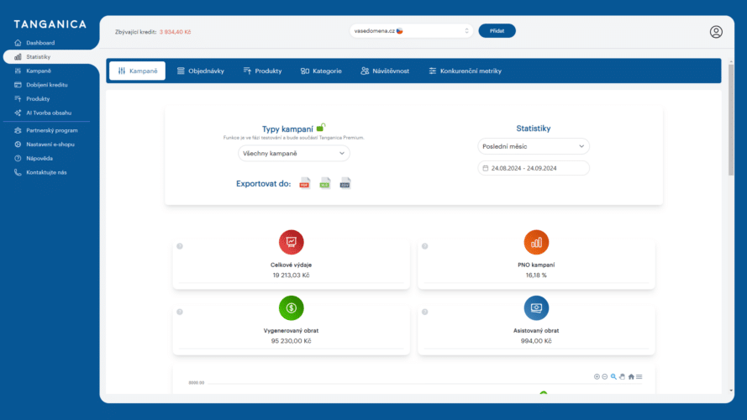Select the chart pan hand tool
The width and height of the screenshot is (747, 420).
(622, 376)
